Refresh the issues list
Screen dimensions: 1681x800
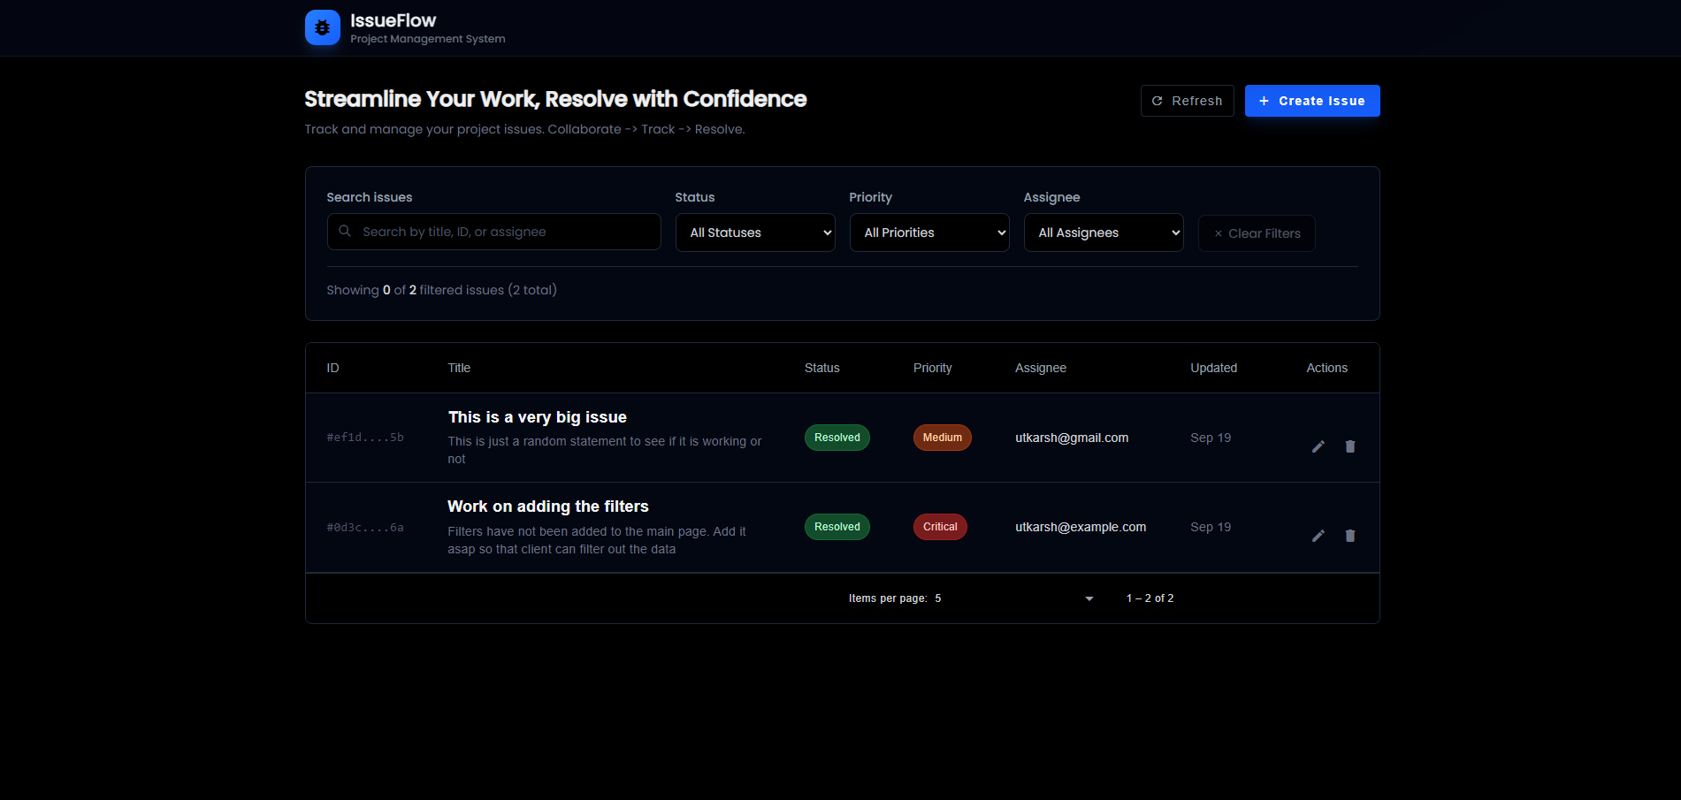point(1187,101)
